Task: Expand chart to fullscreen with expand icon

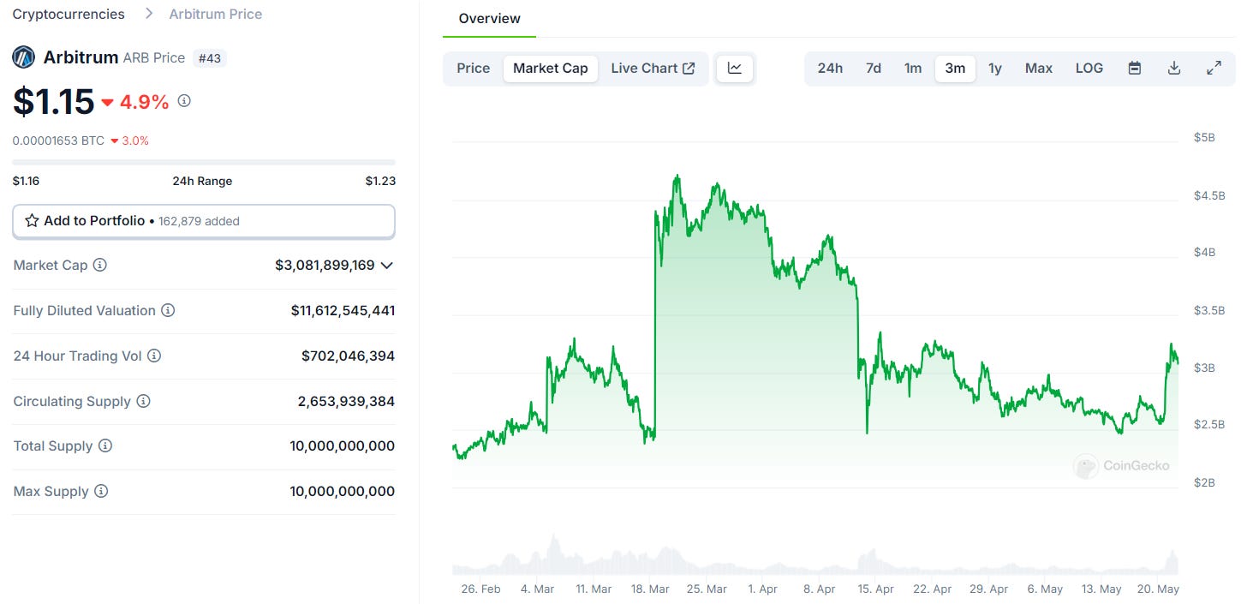Action: coord(1214,68)
